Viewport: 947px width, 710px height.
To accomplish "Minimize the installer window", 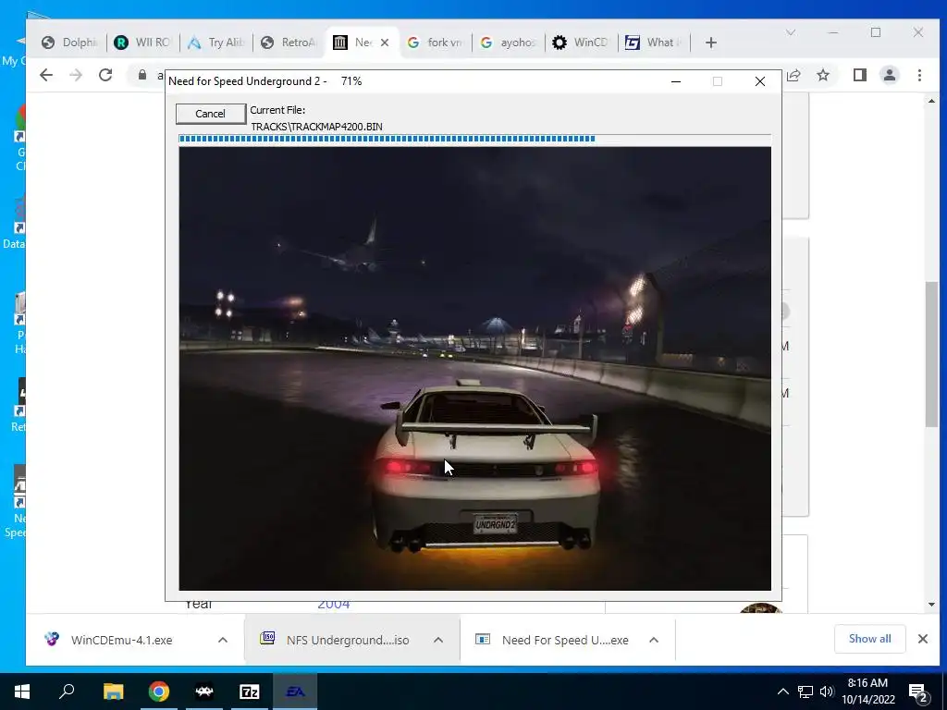I will (x=676, y=81).
